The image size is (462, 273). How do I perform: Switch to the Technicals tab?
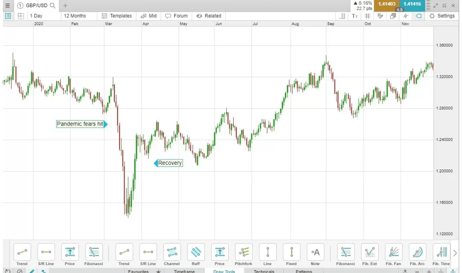coord(264,271)
